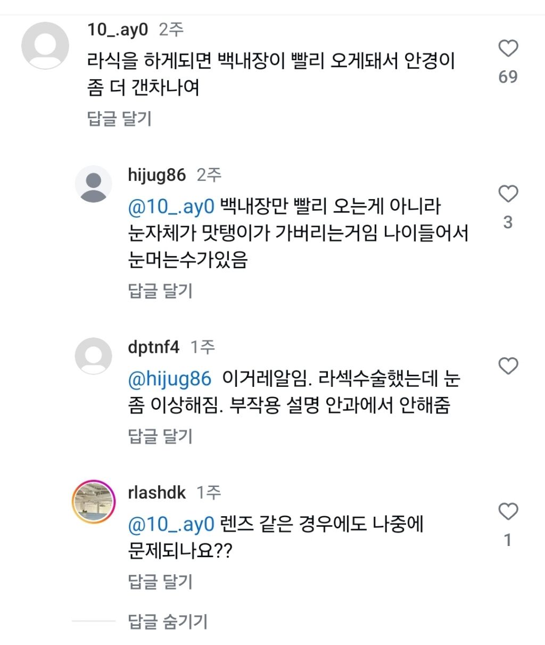Open the hijug86 username link

[157, 175]
